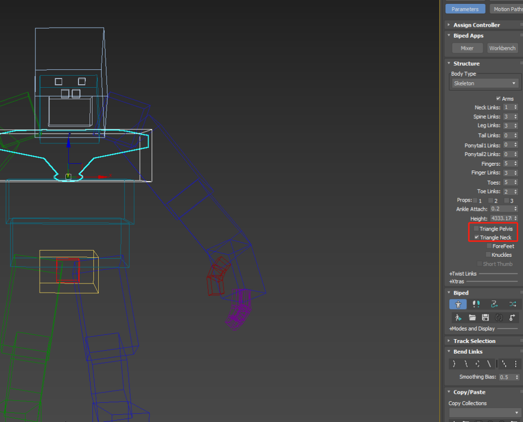This screenshot has height=422, width=523.
Task: Click the Ankle Attach spinner arrows
Action: [516, 208]
